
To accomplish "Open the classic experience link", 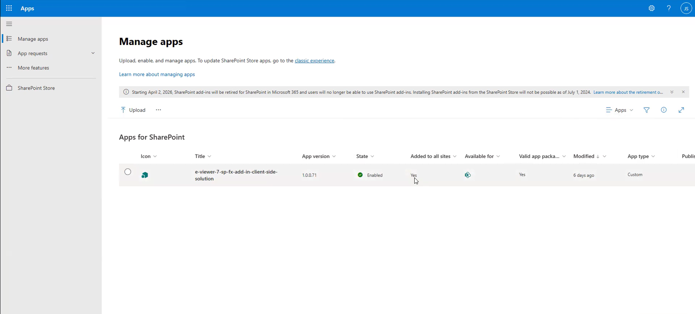I will [314, 60].
